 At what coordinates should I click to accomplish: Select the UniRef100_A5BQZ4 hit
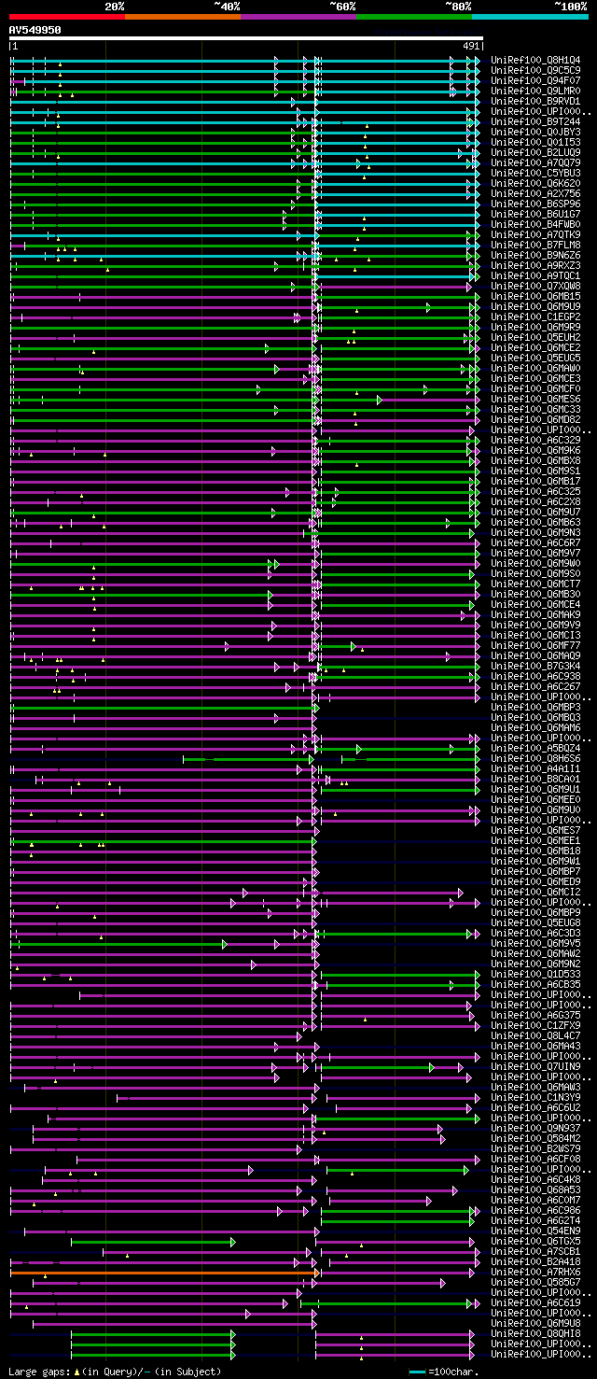[x=535, y=748]
